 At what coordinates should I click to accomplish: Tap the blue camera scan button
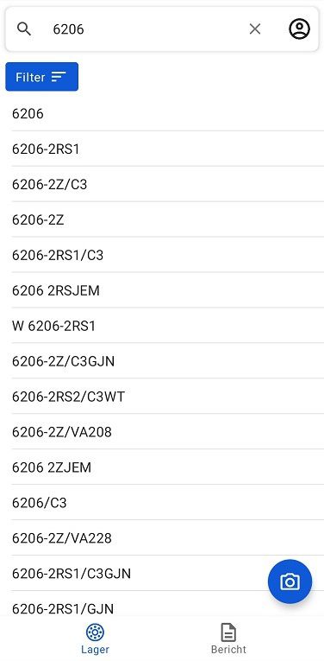tap(290, 582)
